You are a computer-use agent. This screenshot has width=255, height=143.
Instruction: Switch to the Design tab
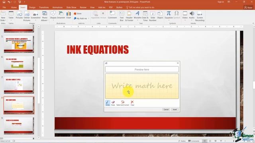coord(32,8)
